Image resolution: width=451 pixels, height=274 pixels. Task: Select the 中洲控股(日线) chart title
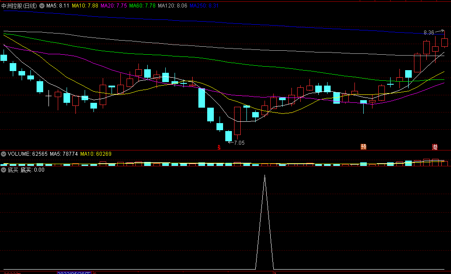point(19,5)
